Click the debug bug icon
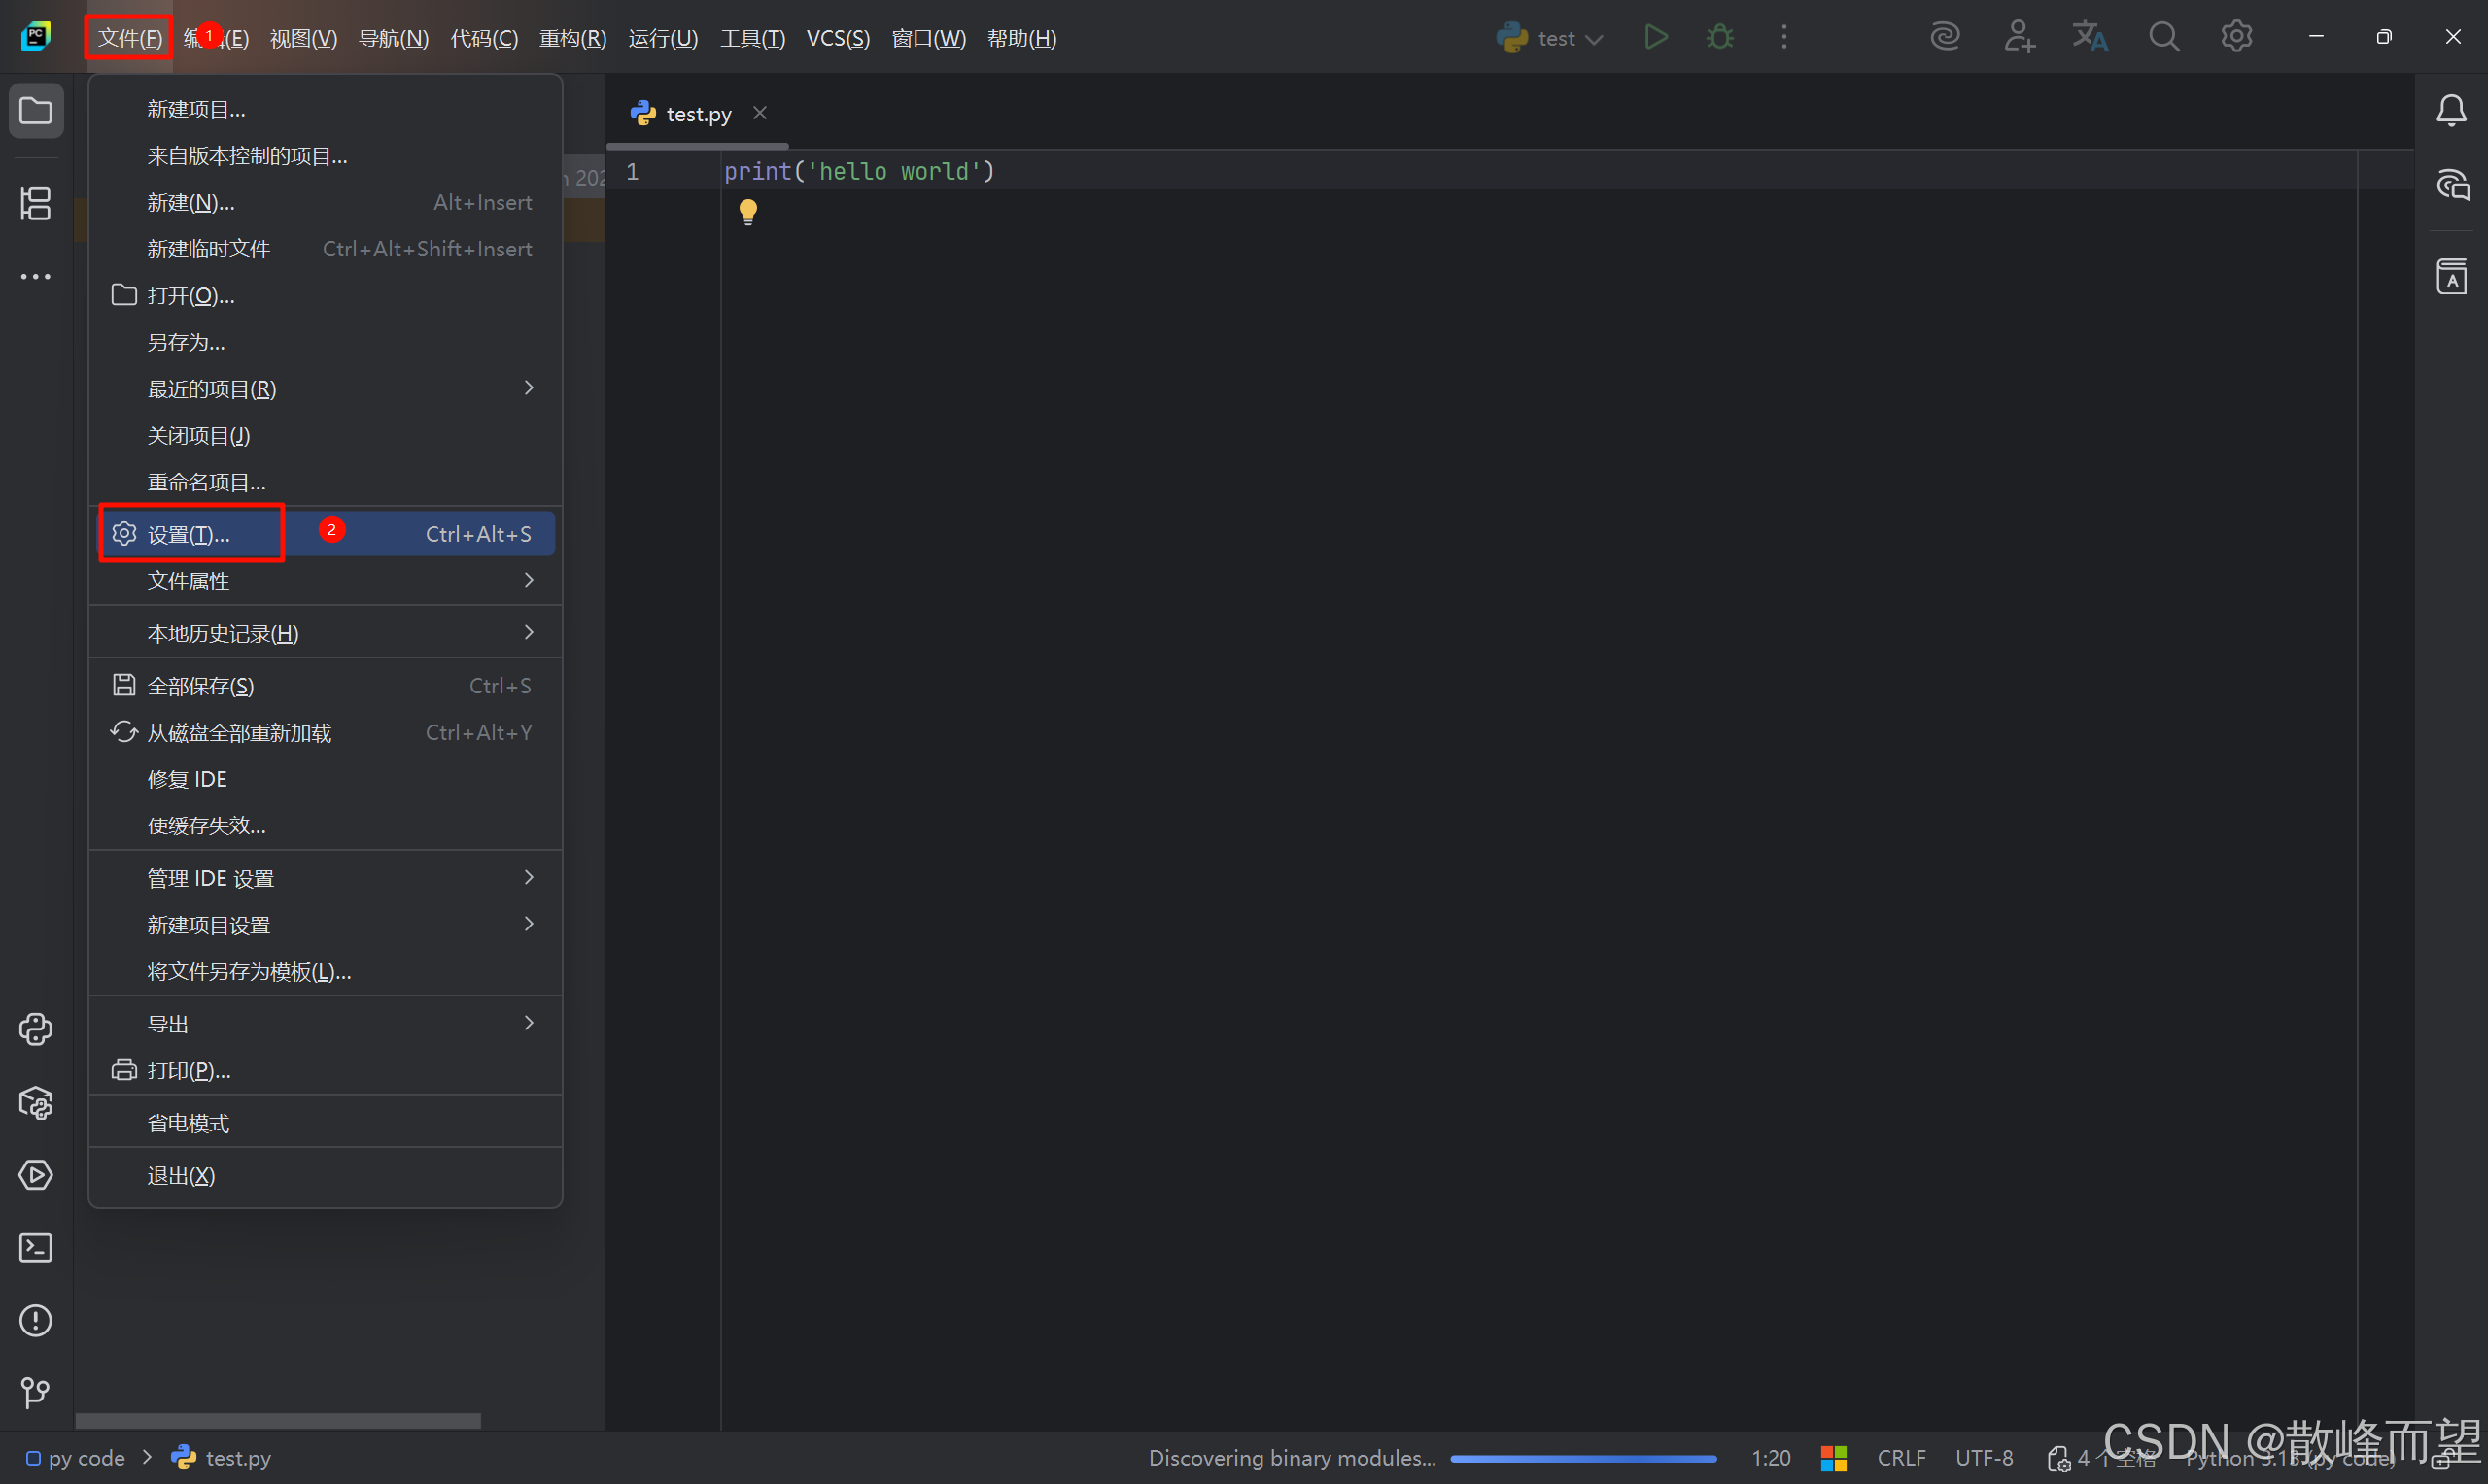 click(1719, 38)
